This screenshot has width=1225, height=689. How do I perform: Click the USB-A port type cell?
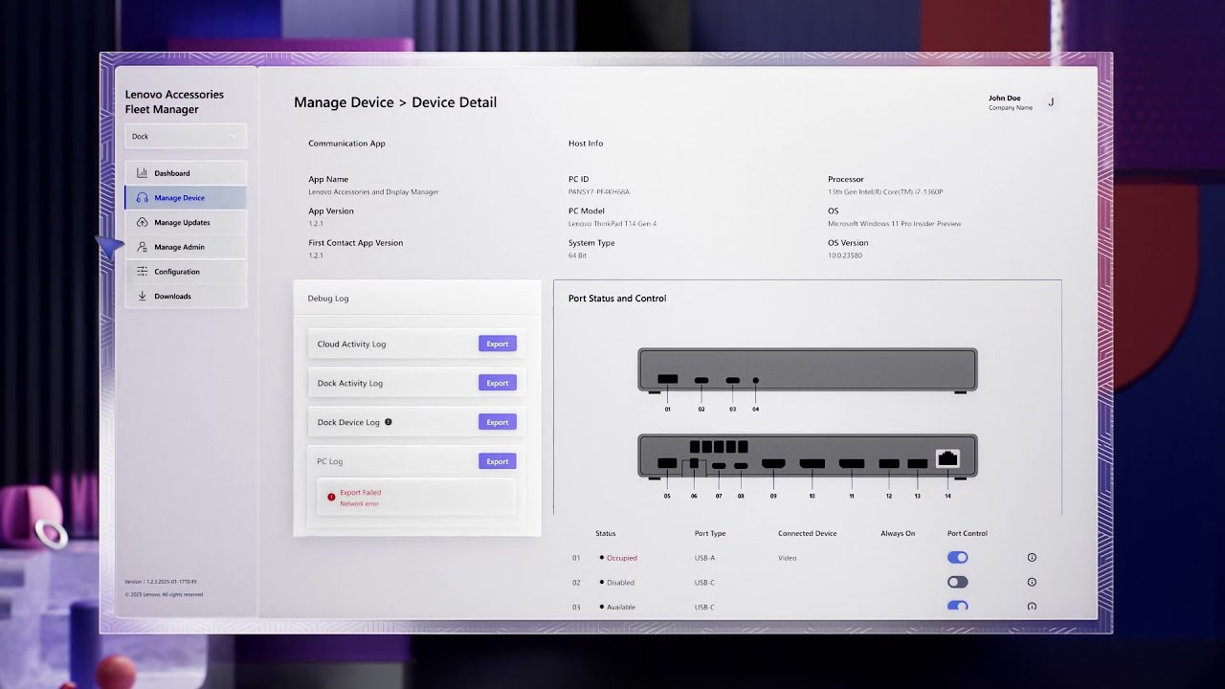coord(704,558)
